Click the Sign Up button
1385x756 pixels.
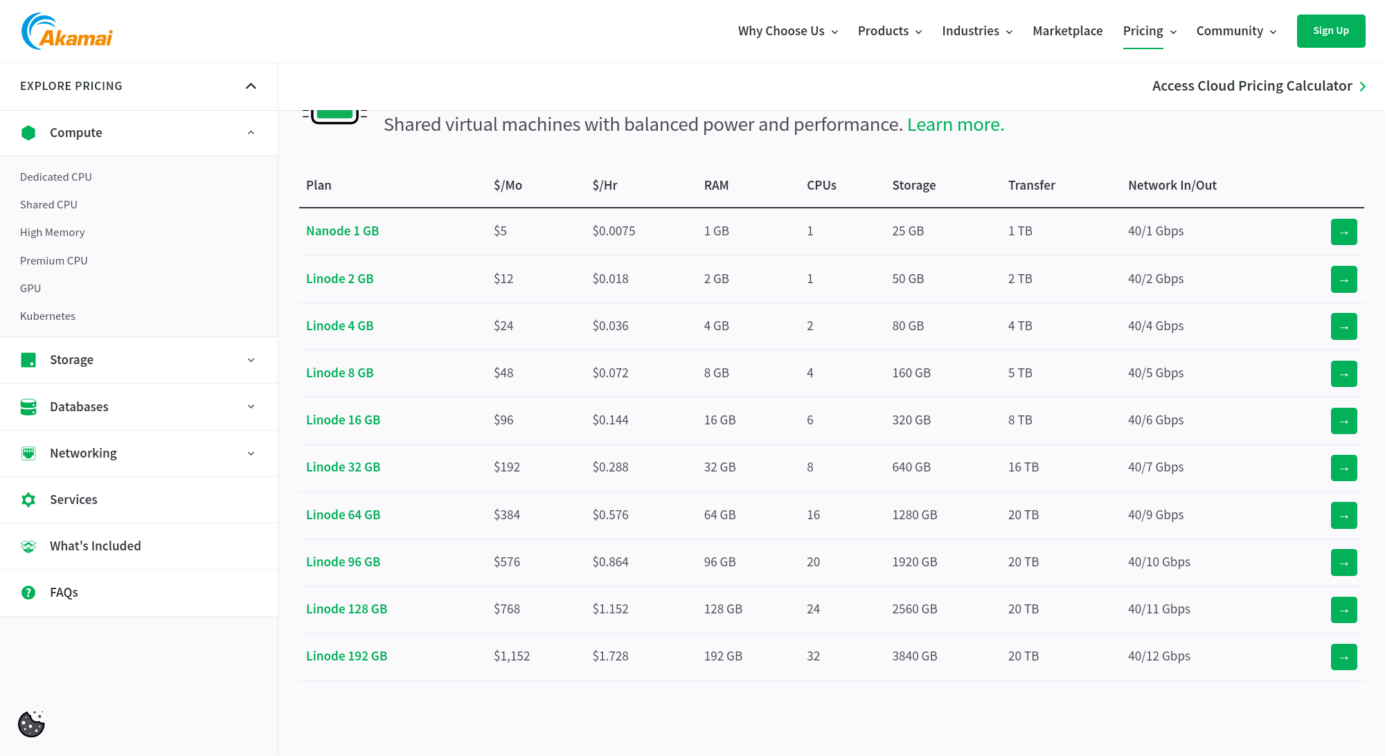[1331, 31]
